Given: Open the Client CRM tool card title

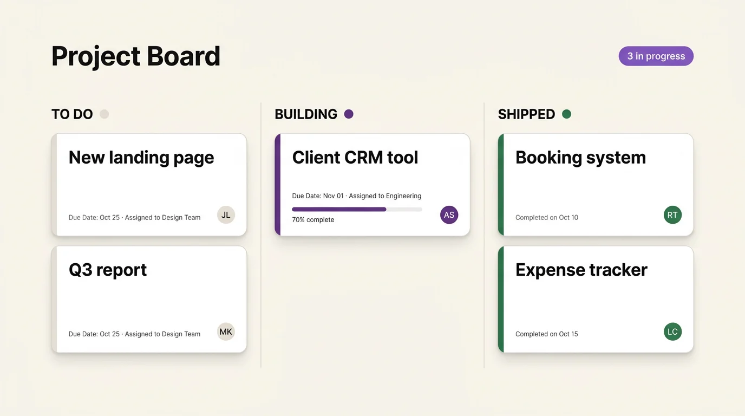Looking at the screenshot, I should 355,158.
